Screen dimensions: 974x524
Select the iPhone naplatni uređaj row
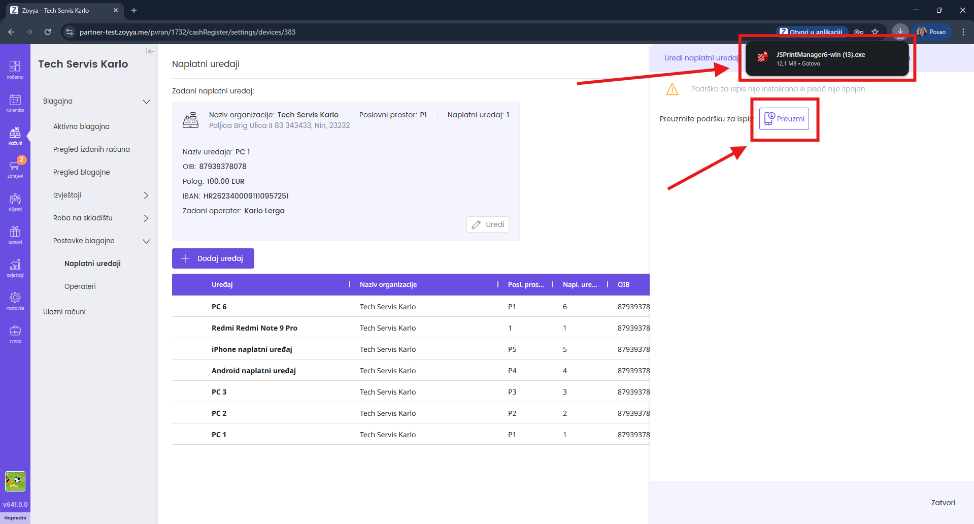pyautogui.click(x=252, y=349)
